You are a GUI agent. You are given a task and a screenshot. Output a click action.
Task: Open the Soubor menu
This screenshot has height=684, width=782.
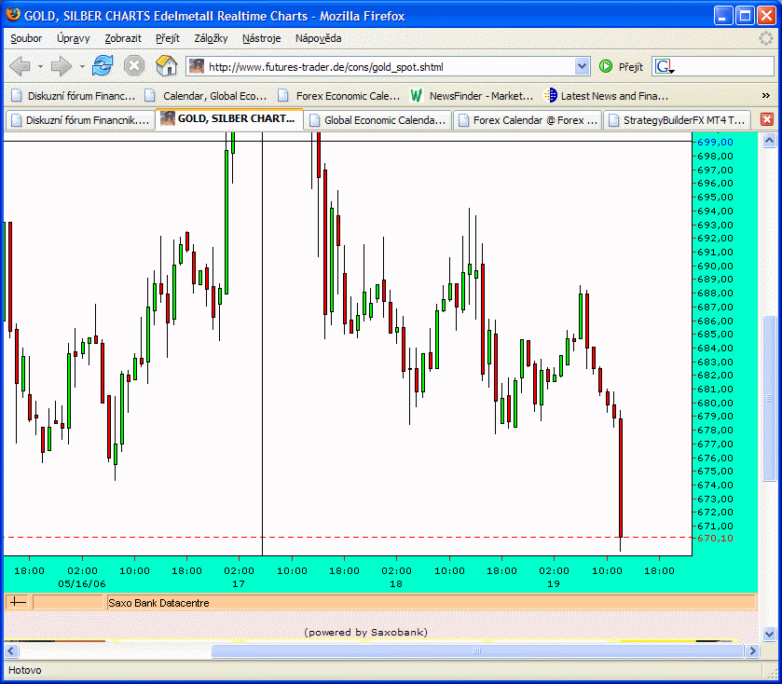pos(26,38)
